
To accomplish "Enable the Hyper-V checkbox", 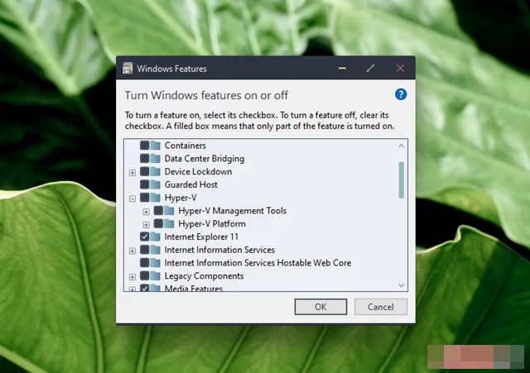I will (145, 198).
